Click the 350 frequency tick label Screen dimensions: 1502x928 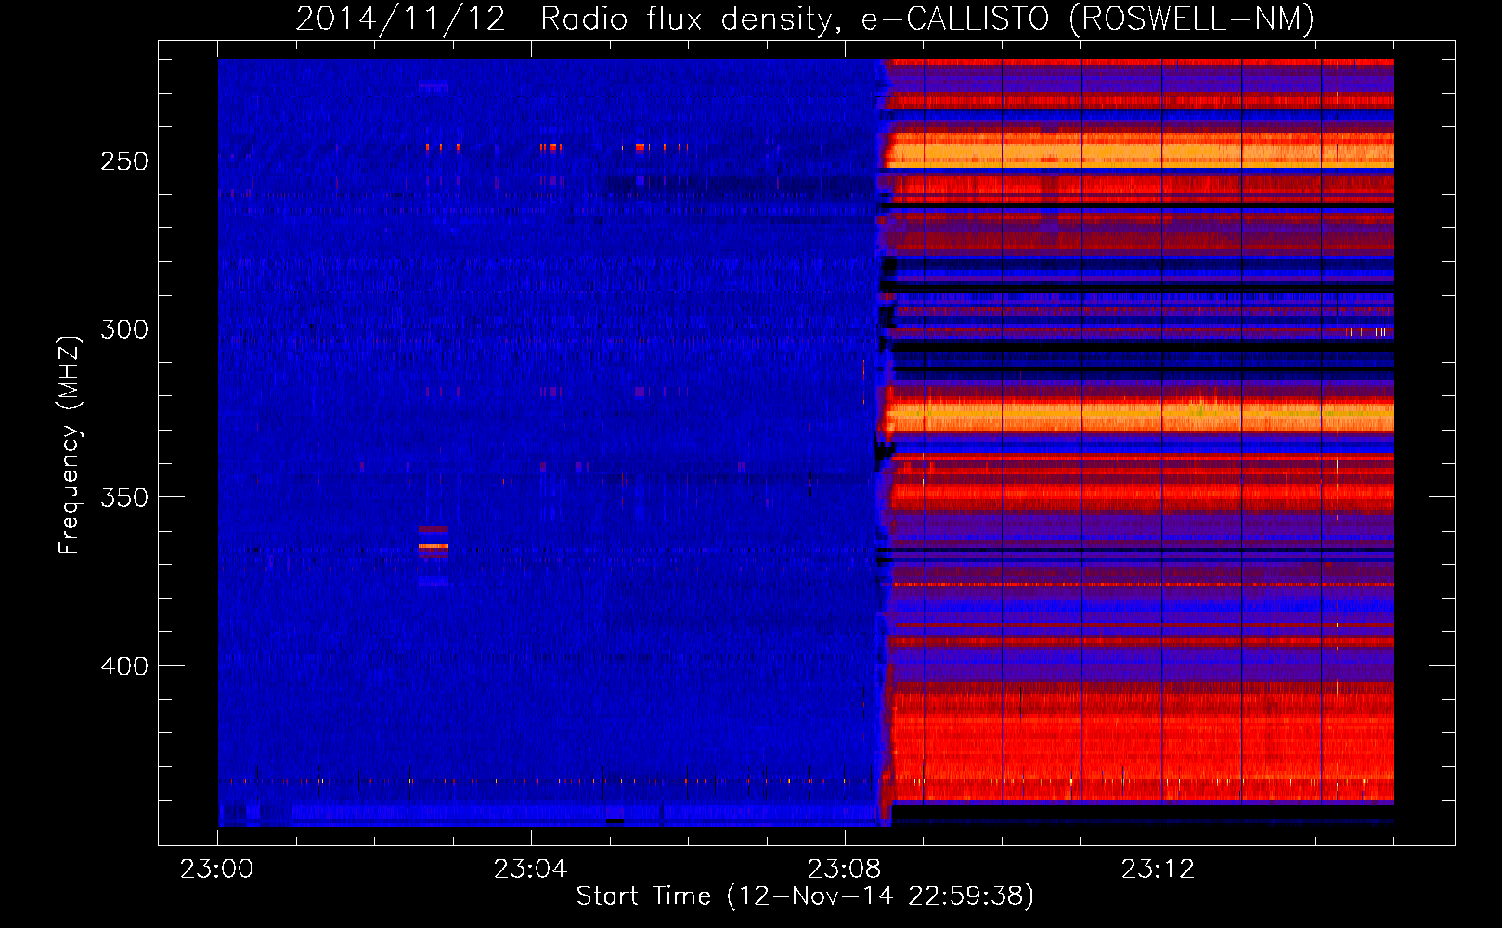tap(124, 497)
